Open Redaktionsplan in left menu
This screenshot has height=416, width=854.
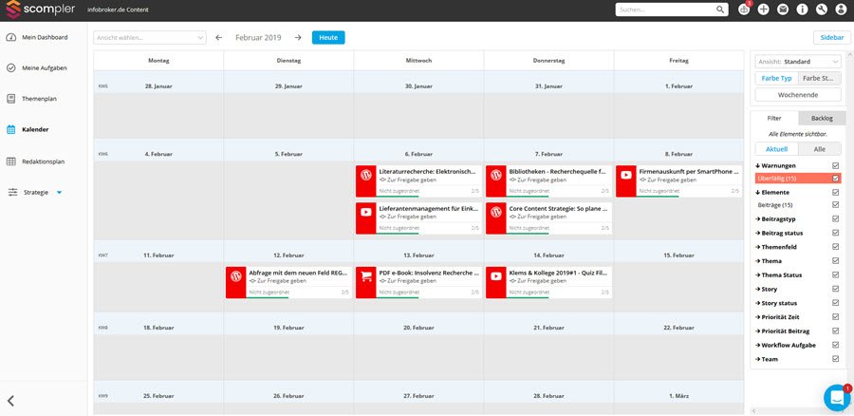43,161
